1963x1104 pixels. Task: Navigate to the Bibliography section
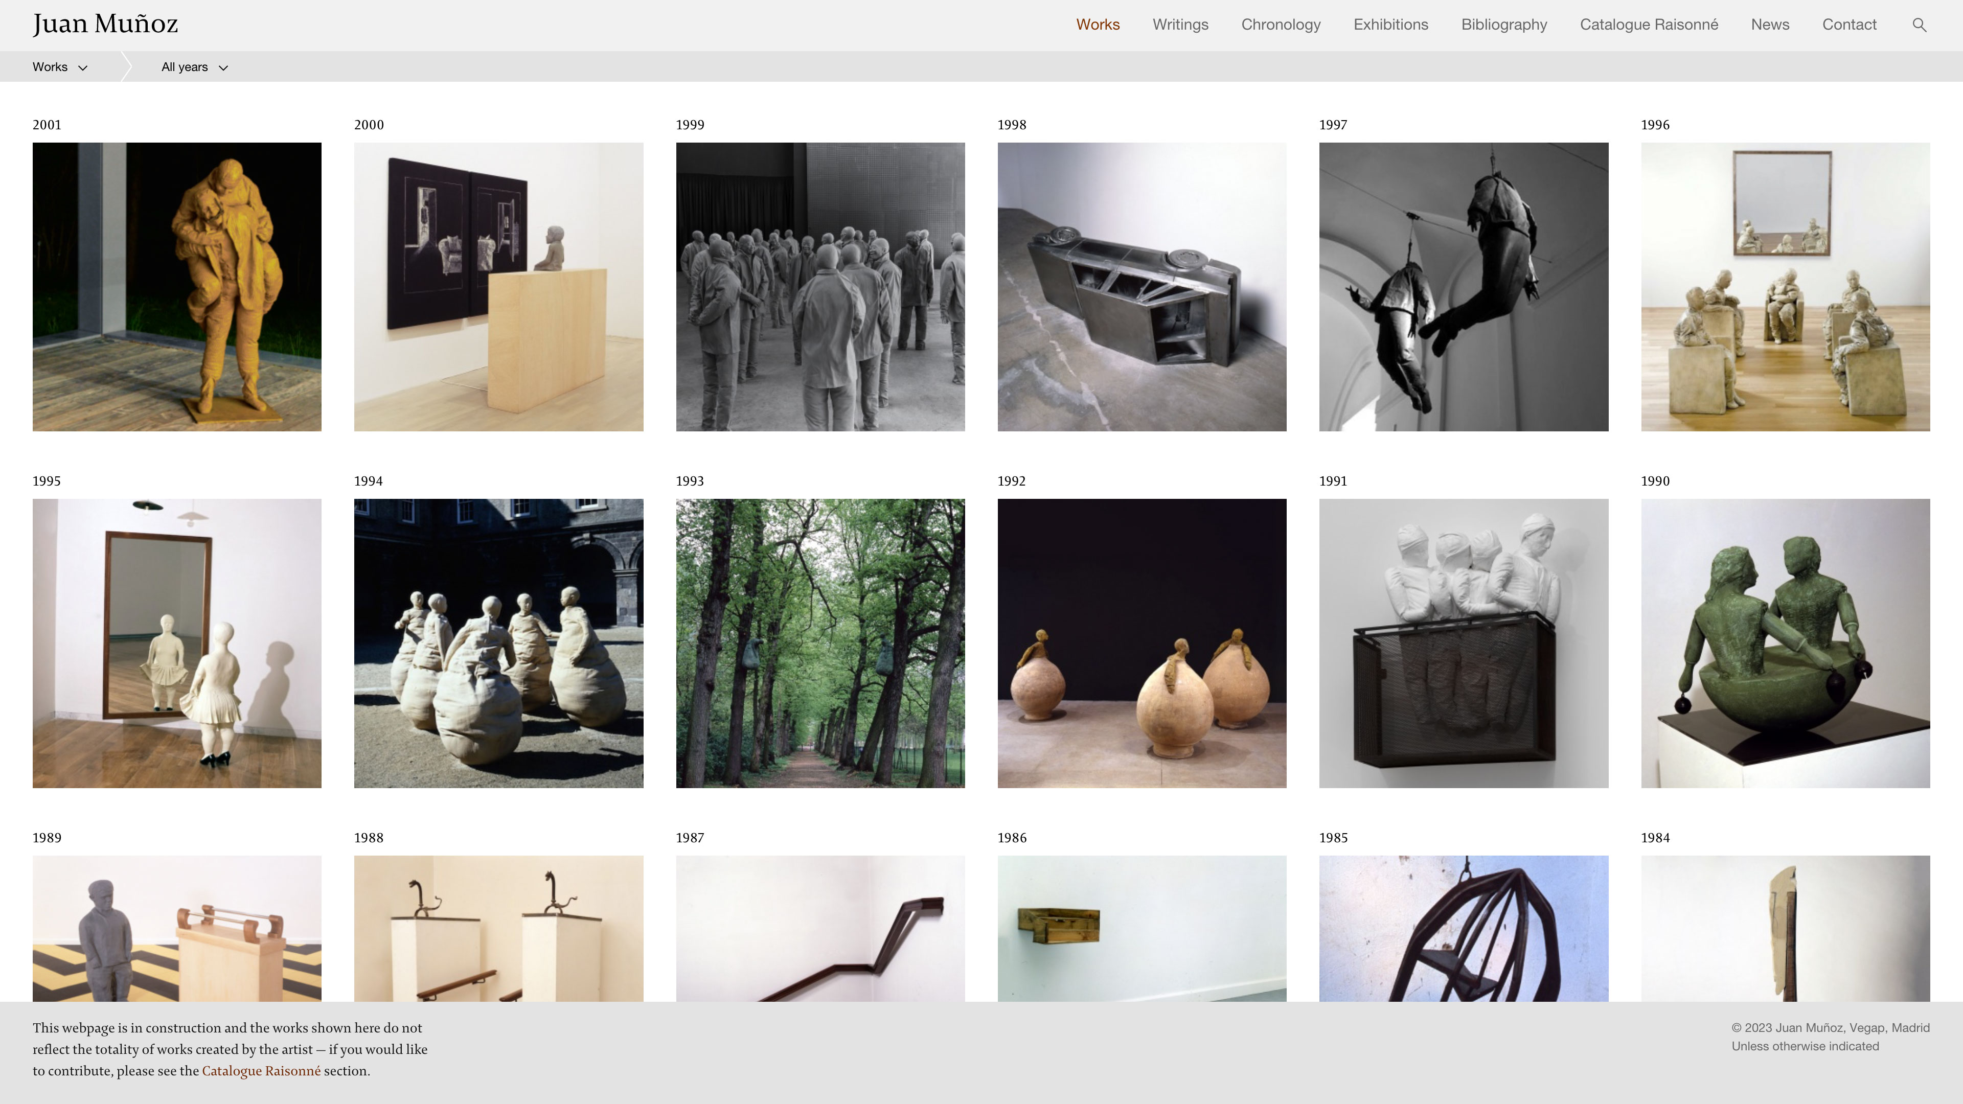pos(1503,25)
